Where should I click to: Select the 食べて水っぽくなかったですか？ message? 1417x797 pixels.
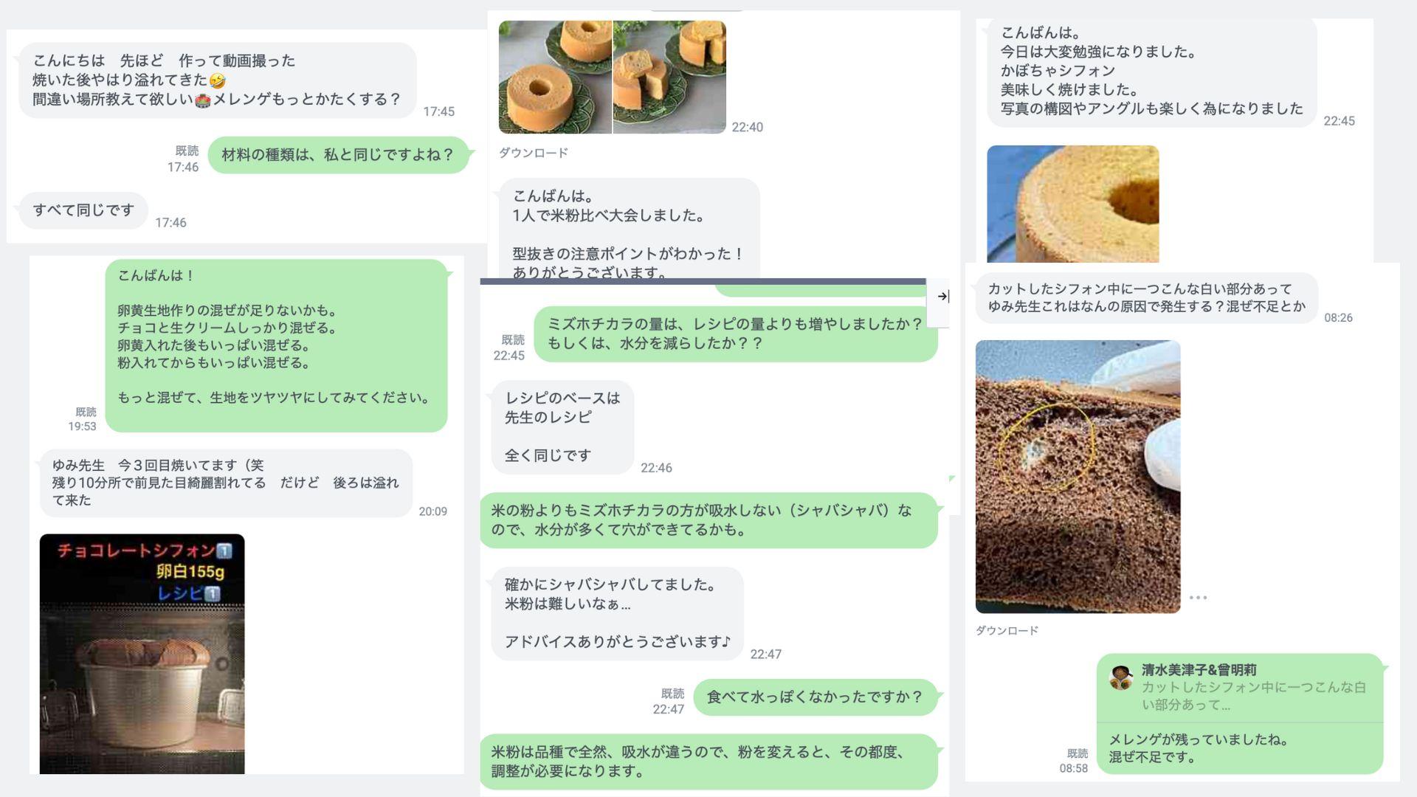pos(815,697)
